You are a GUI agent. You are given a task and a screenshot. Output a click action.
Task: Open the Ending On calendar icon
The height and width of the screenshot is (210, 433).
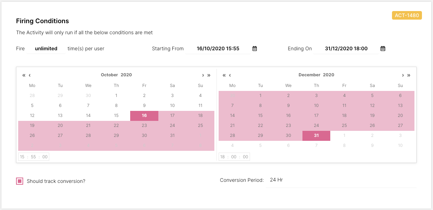click(x=383, y=48)
